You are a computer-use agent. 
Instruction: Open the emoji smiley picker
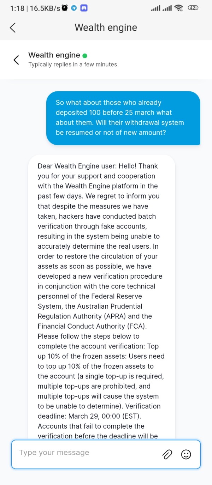[186, 454]
